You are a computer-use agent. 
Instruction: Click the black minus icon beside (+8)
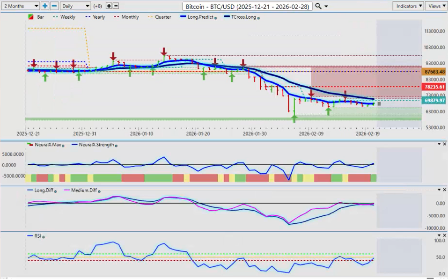click(x=116, y=6)
